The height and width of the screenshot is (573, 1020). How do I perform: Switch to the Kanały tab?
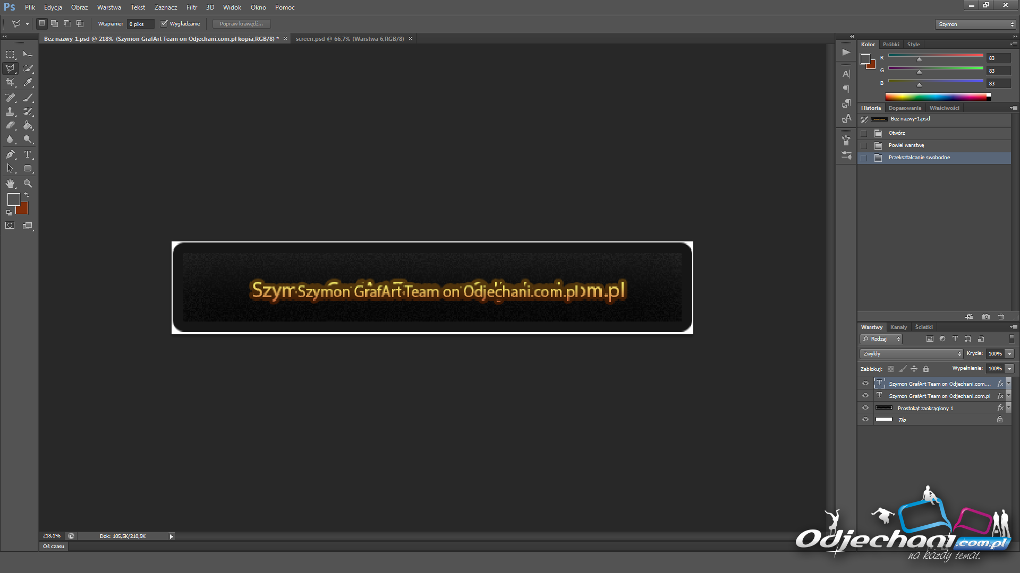(x=898, y=327)
